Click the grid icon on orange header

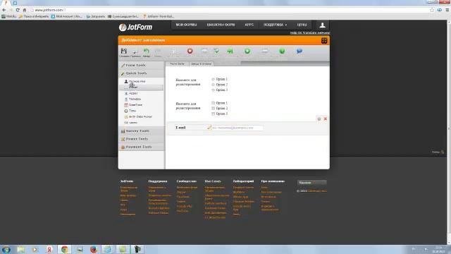click(324, 40)
